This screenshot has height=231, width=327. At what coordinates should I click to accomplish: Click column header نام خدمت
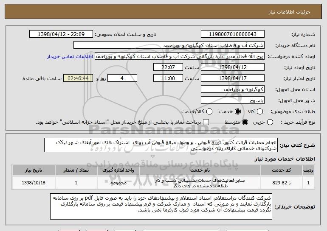[x=200, y=170]
